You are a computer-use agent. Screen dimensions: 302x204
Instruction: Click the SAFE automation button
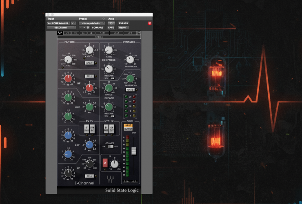pyautogui.click(x=111, y=28)
